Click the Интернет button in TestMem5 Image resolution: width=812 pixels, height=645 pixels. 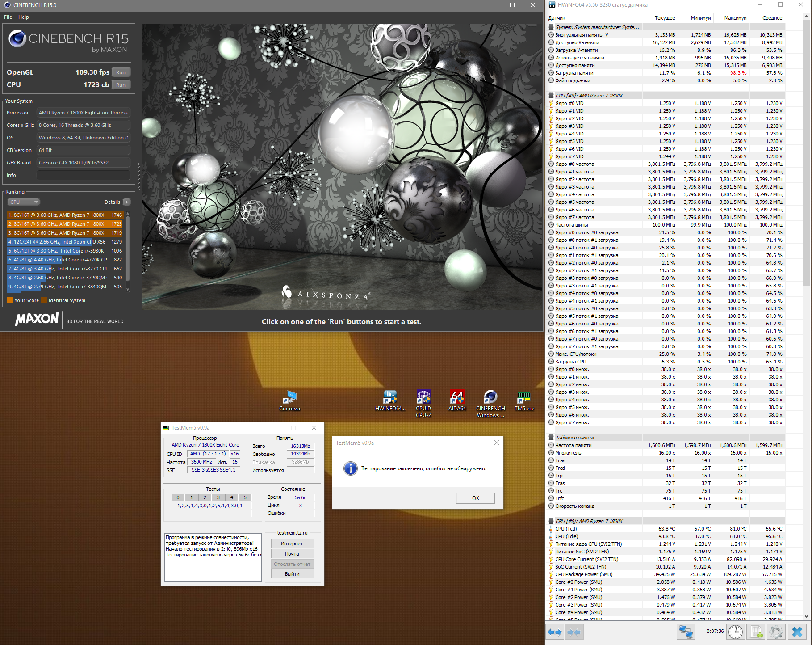[292, 544]
